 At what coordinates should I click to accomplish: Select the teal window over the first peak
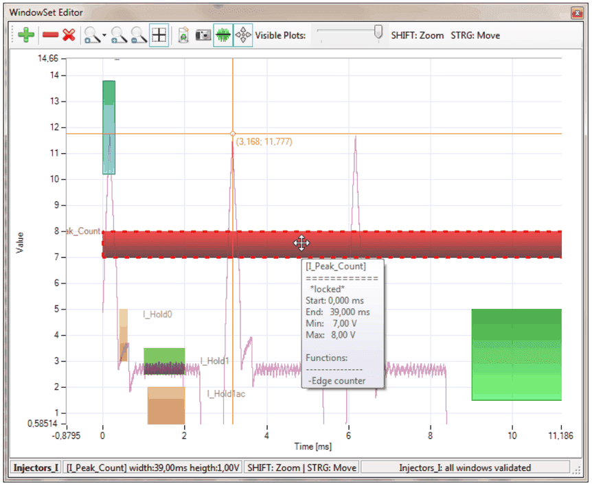coord(109,127)
